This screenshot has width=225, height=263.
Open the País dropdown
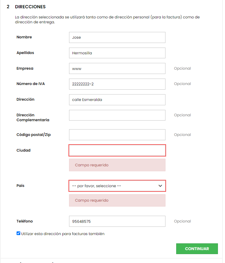pyautogui.click(x=114, y=186)
